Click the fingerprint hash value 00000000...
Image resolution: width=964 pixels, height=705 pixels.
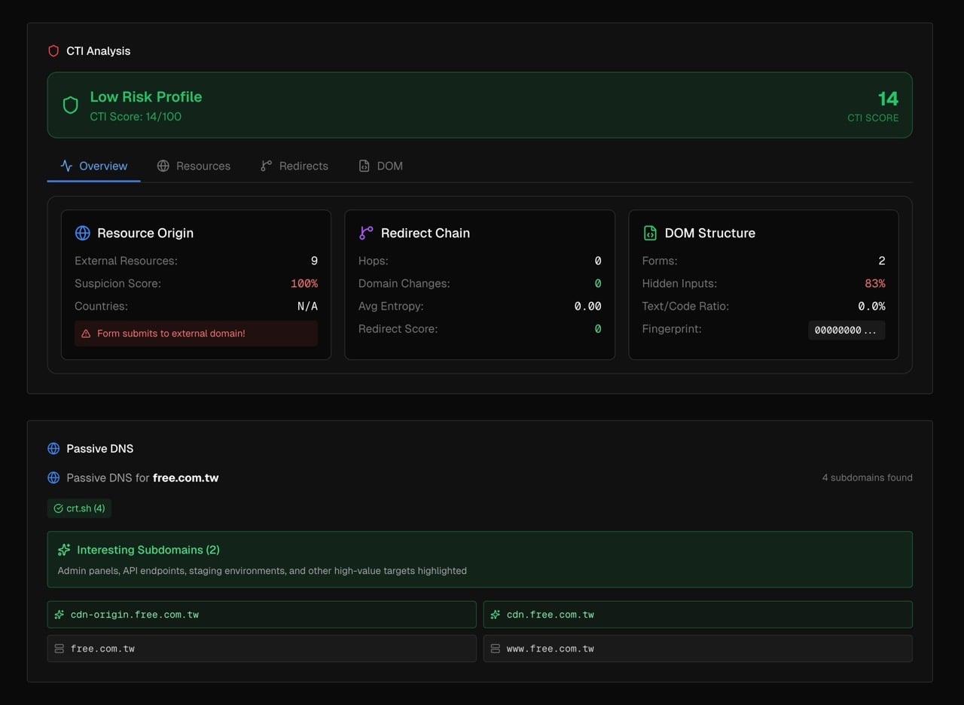click(x=846, y=330)
